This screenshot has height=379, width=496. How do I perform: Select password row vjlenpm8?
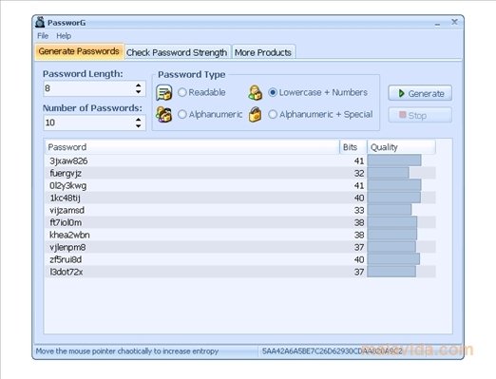click(240, 247)
